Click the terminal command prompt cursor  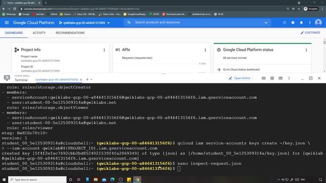point(179,169)
